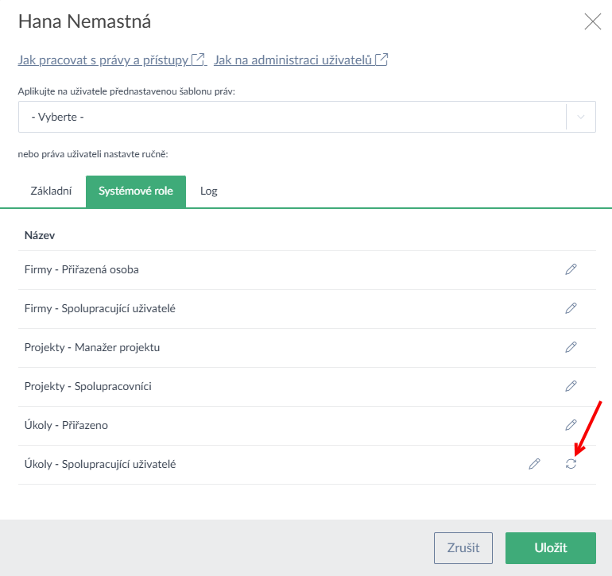
Task: Close the Hana Nemastná dialog
Action: pos(592,21)
